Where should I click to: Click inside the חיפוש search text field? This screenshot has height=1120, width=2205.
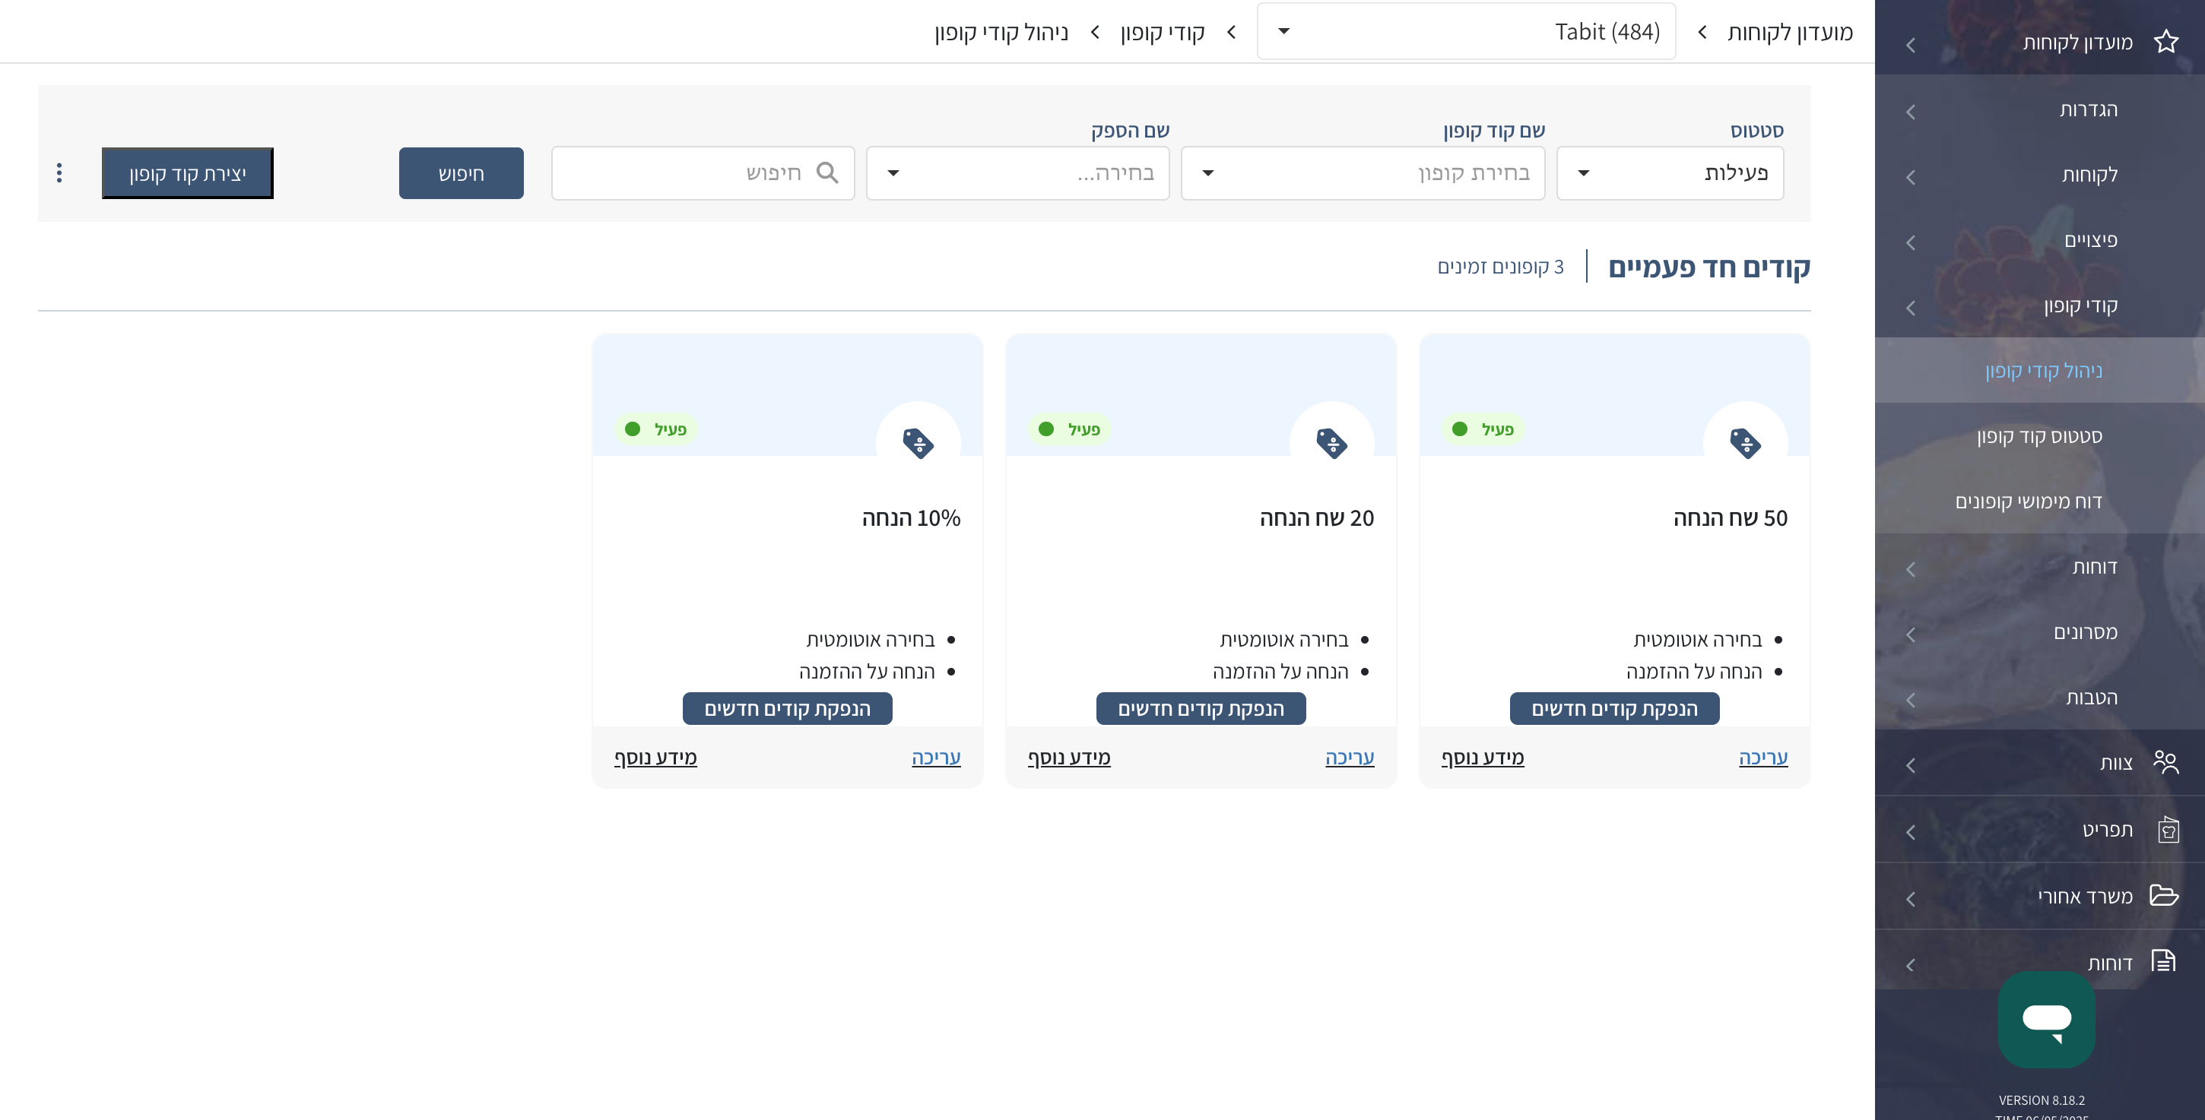point(685,172)
